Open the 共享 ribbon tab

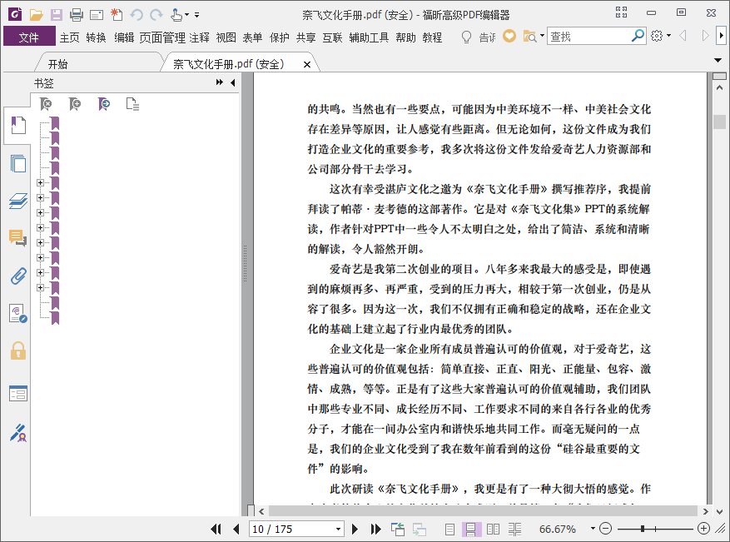tap(305, 37)
